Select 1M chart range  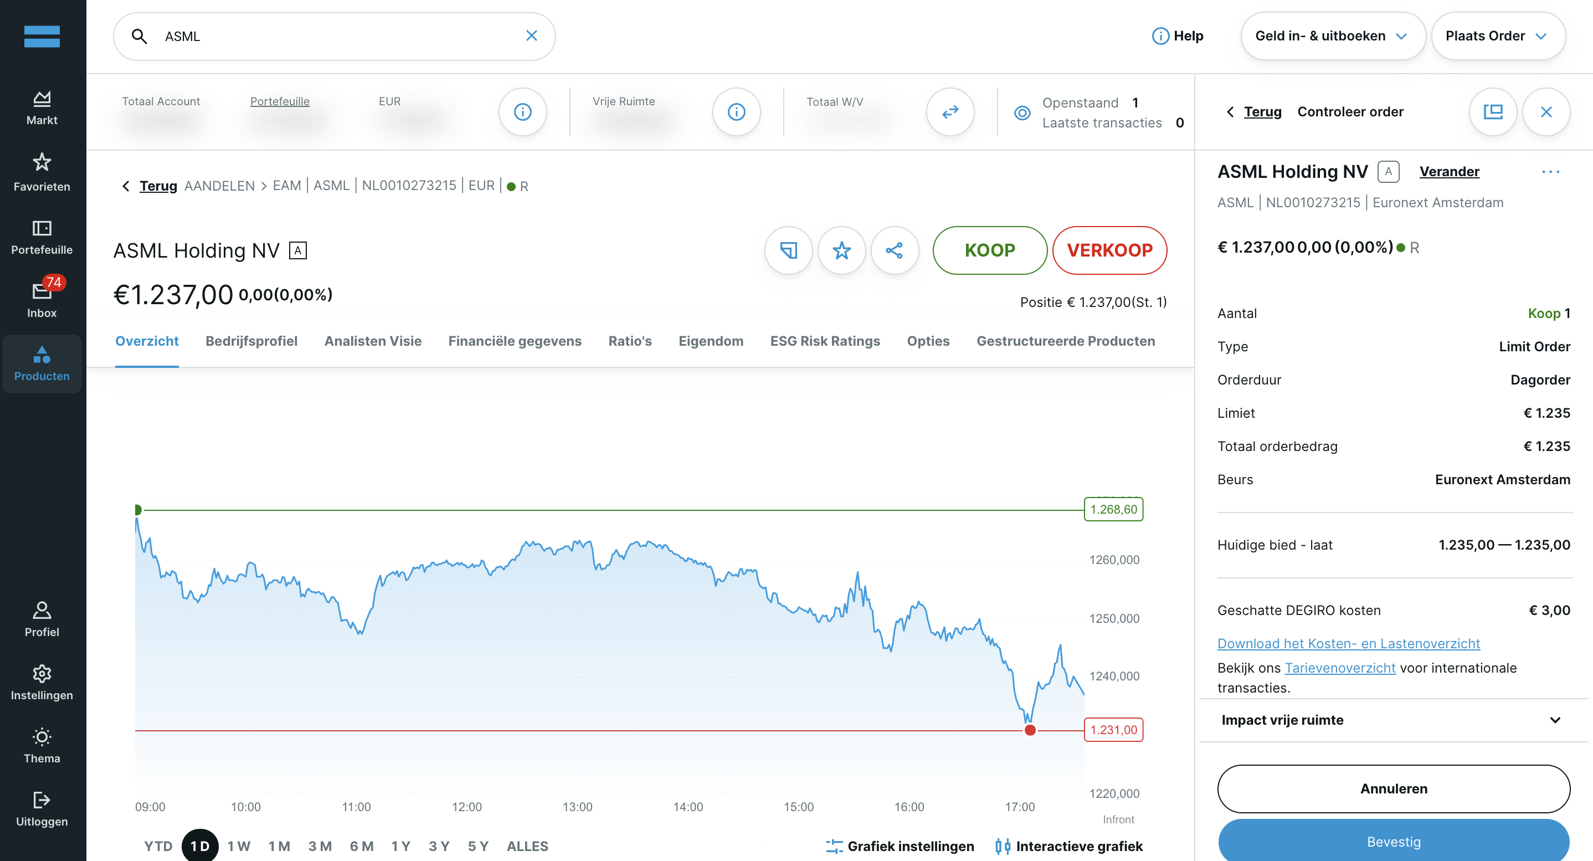pos(280,846)
